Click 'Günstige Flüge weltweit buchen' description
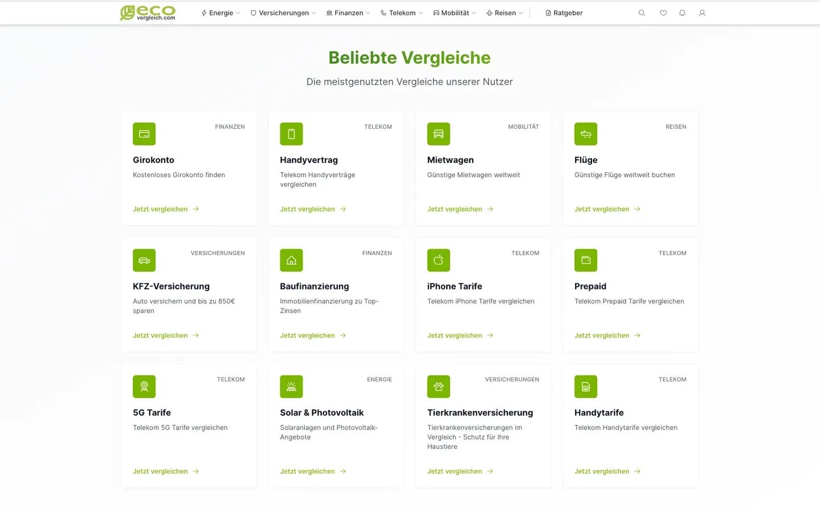This screenshot has width=820, height=513. click(x=625, y=175)
